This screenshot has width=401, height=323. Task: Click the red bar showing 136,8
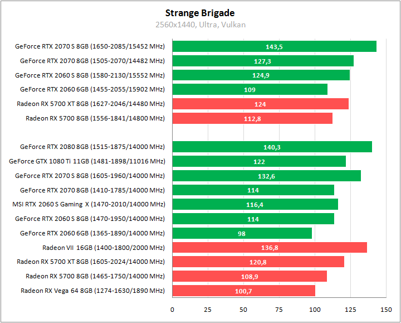click(270, 248)
